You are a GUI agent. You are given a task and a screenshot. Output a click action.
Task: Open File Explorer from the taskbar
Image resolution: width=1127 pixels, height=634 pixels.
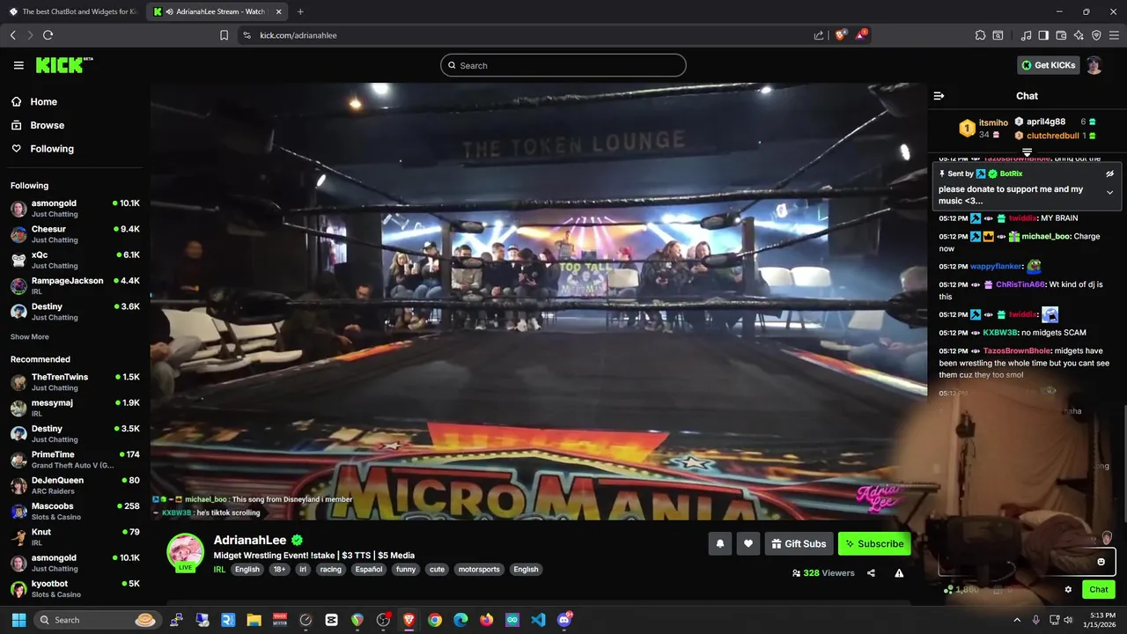pyautogui.click(x=254, y=620)
